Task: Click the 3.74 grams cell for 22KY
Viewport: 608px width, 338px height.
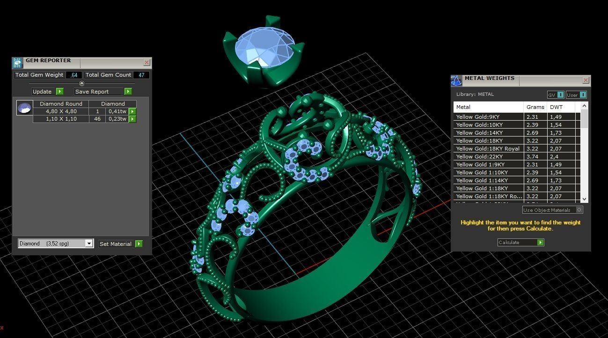Action: (x=535, y=157)
